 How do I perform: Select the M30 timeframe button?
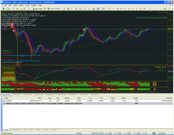coord(121,9)
